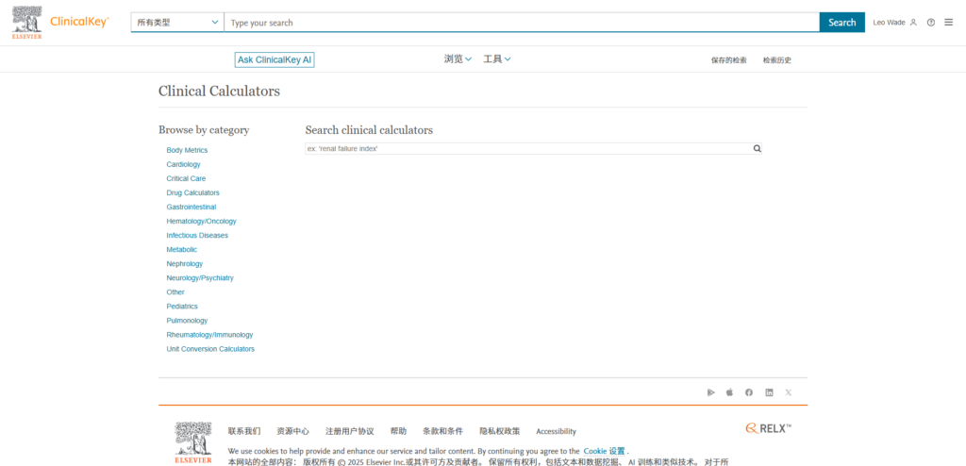Open 保存的检索 saved searches
The image size is (966, 466).
tap(728, 60)
